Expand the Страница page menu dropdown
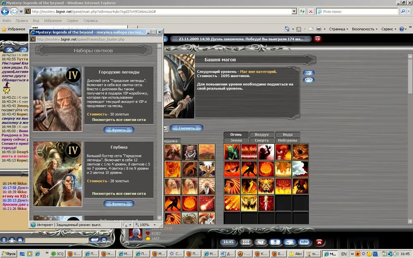Viewport: 413px width, 258px height. pos(339,29)
